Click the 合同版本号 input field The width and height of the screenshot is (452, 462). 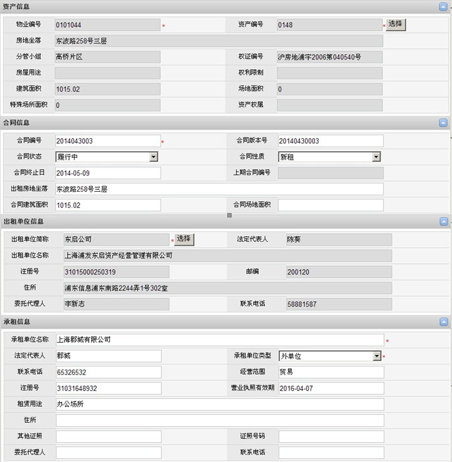[330, 141]
